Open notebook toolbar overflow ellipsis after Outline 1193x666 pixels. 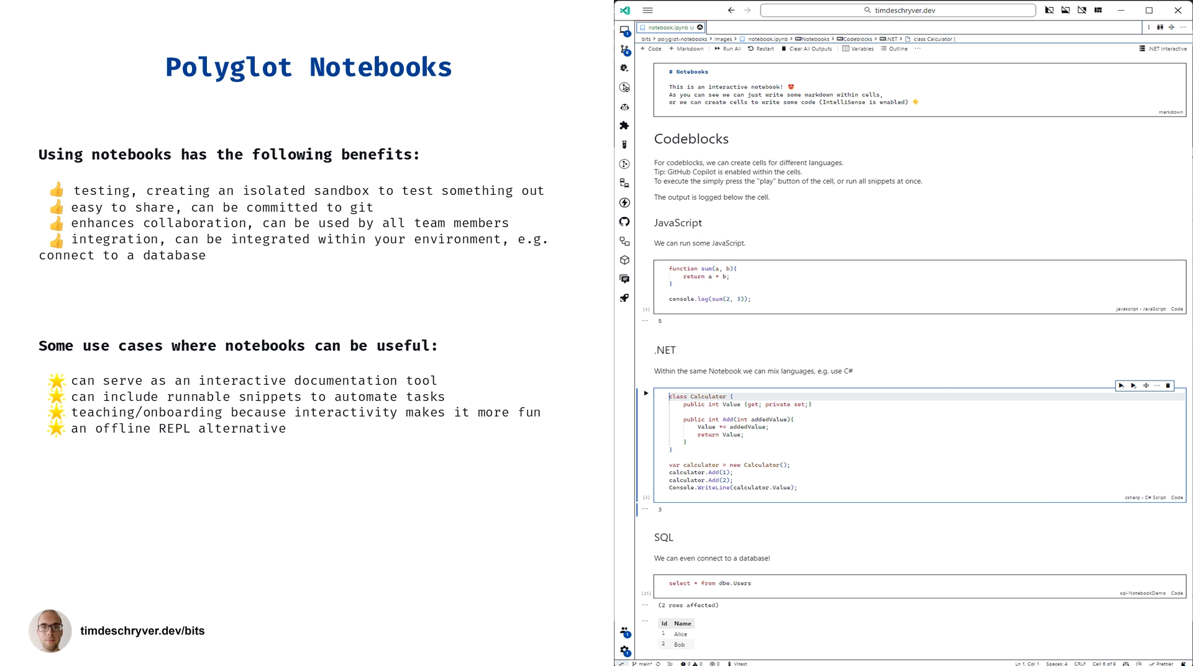[917, 48]
